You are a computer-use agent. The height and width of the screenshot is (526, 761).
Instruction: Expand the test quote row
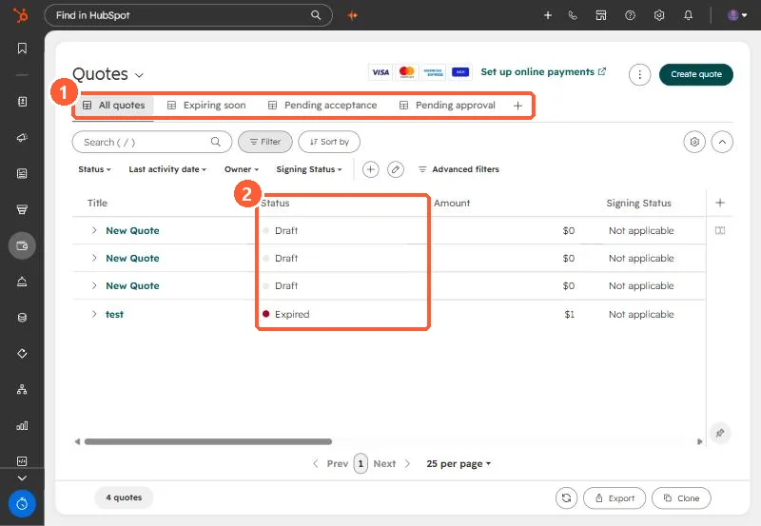pos(94,314)
